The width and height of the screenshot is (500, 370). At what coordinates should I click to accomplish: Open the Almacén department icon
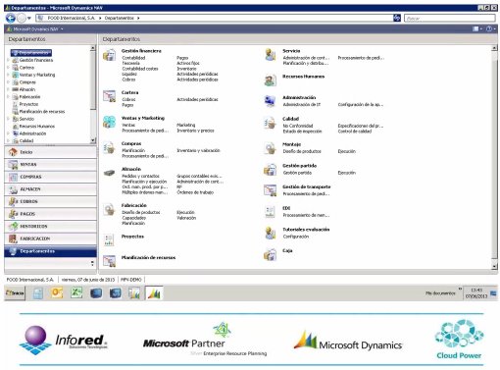tap(110, 173)
